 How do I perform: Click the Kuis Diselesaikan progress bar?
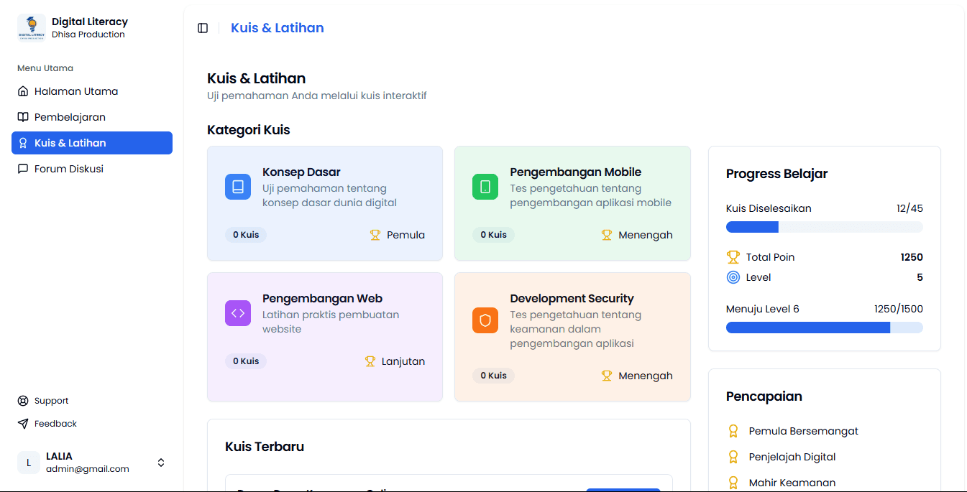coord(824,227)
